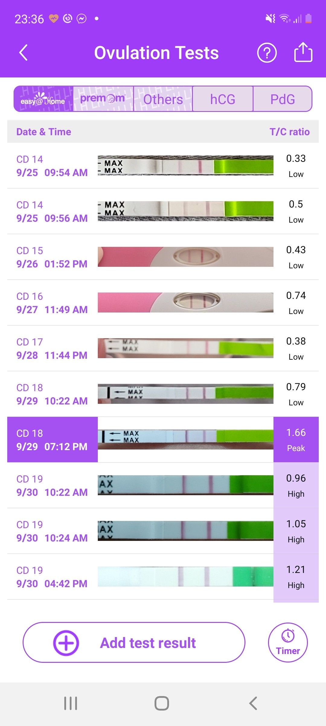The width and height of the screenshot is (326, 726).
Task: Select the CD 14 09:54 AM entry
Action: (x=52, y=166)
